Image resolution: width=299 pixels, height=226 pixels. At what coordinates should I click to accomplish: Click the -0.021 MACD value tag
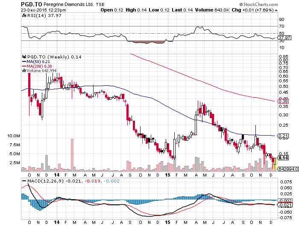coord(283,205)
